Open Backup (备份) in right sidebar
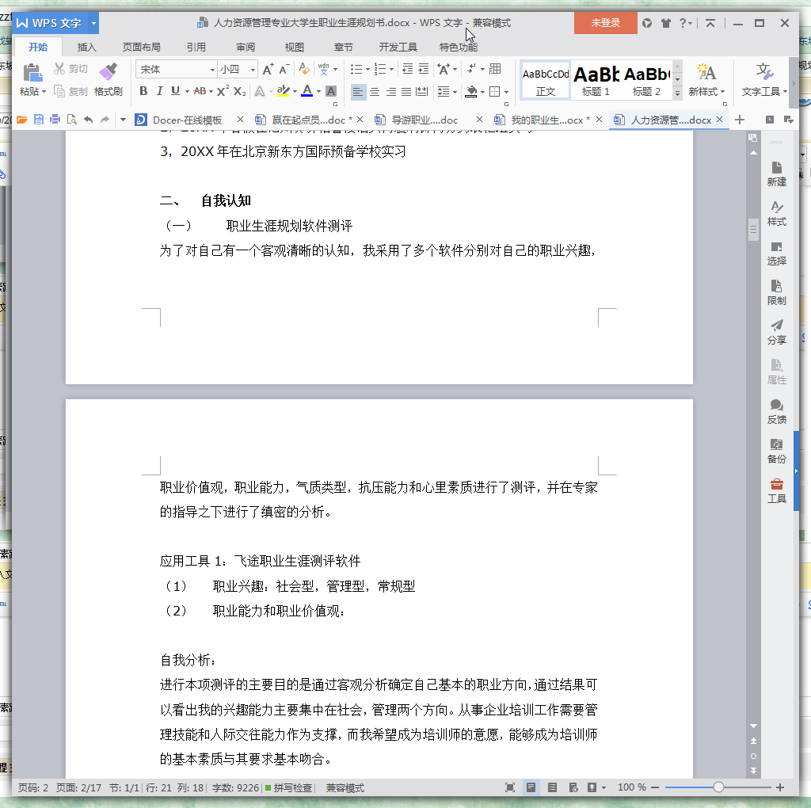811x808 pixels. point(776,451)
